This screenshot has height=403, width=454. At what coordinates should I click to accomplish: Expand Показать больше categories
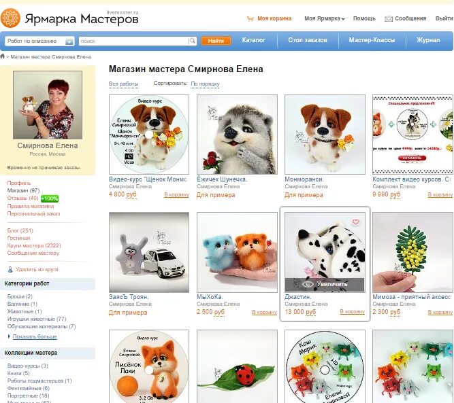click(x=35, y=336)
